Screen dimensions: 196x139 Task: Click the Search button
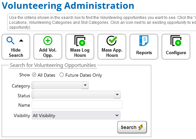click(132, 127)
